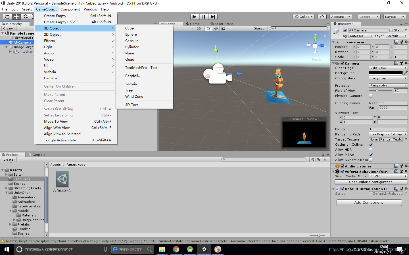Click the 2D view toggle button
The image size is (409, 255).
199,28
